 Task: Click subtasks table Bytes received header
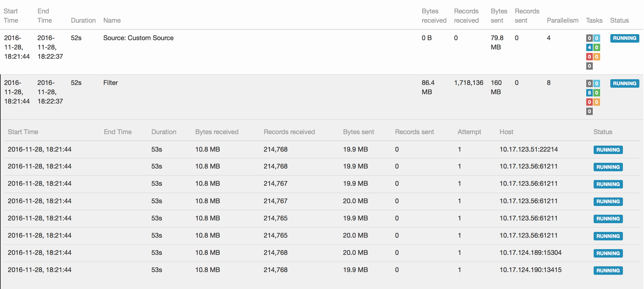217,132
